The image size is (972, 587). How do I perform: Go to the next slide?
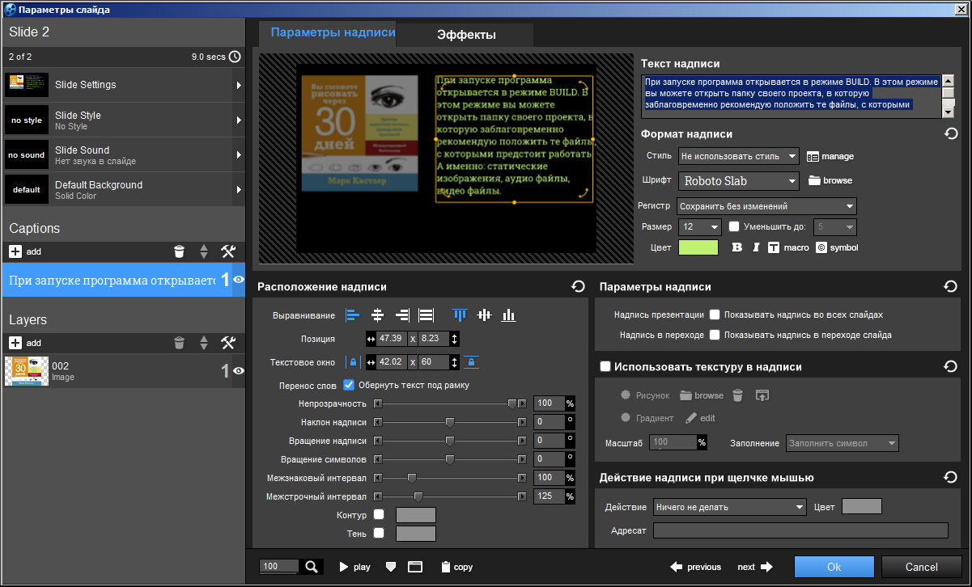[755, 567]
